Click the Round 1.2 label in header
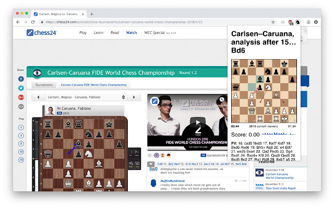Image resolution: width=334 pixels, height=208 pixels. point(188,73)
